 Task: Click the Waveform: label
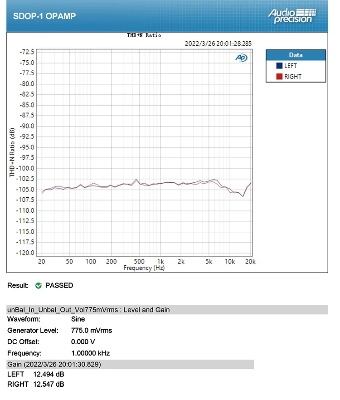click(24, 319)
